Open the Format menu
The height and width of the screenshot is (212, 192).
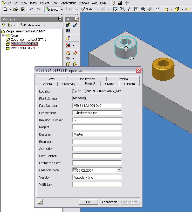tap(45, 3)
